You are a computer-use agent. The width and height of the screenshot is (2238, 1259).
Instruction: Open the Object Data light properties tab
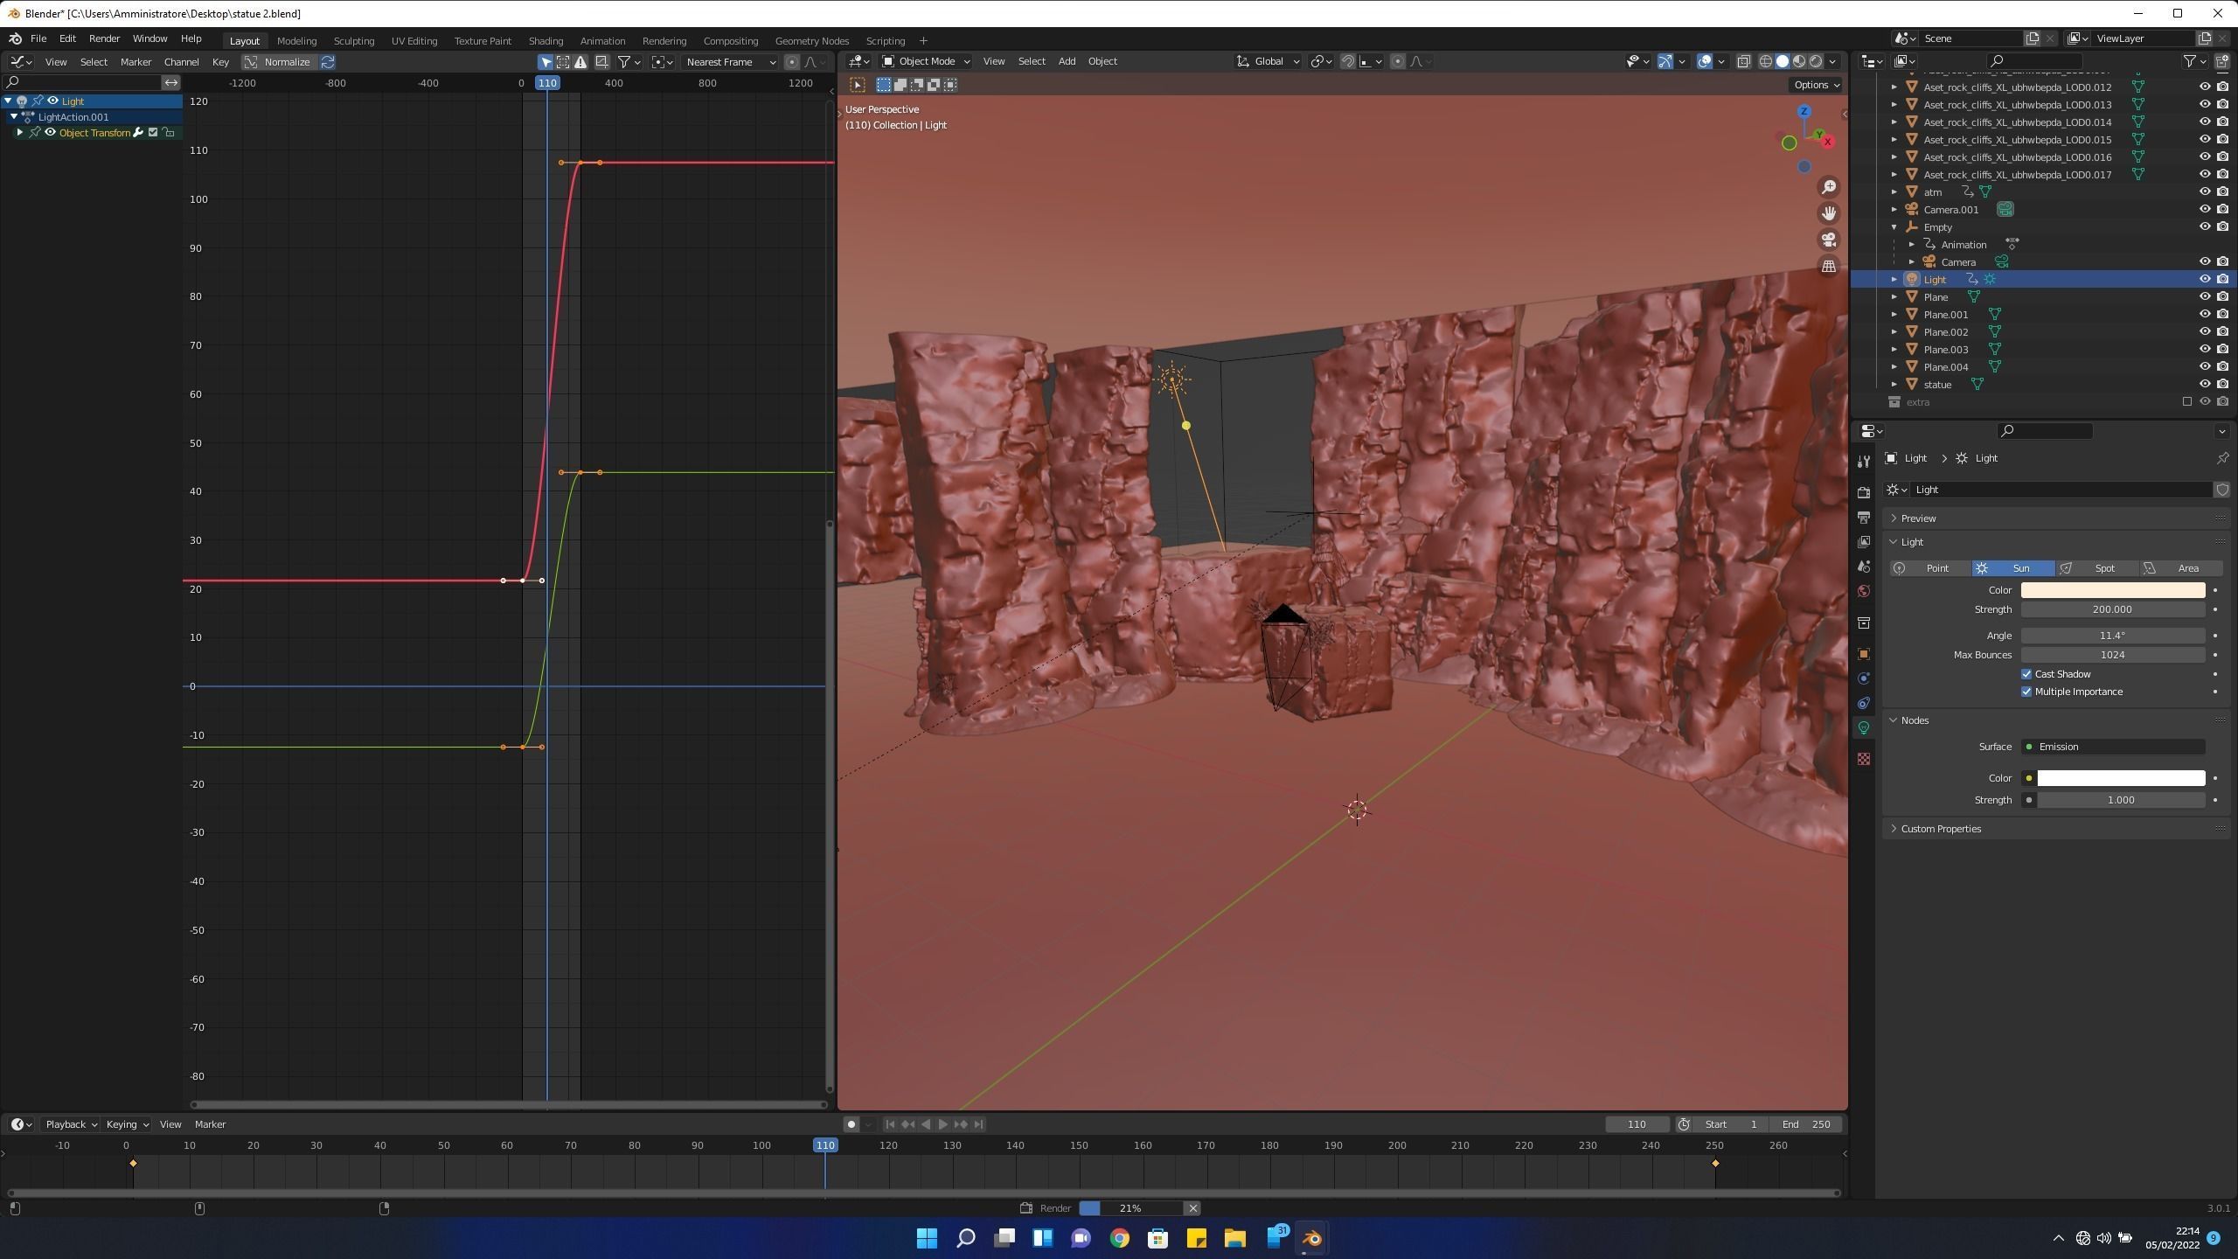[1864, 728]
